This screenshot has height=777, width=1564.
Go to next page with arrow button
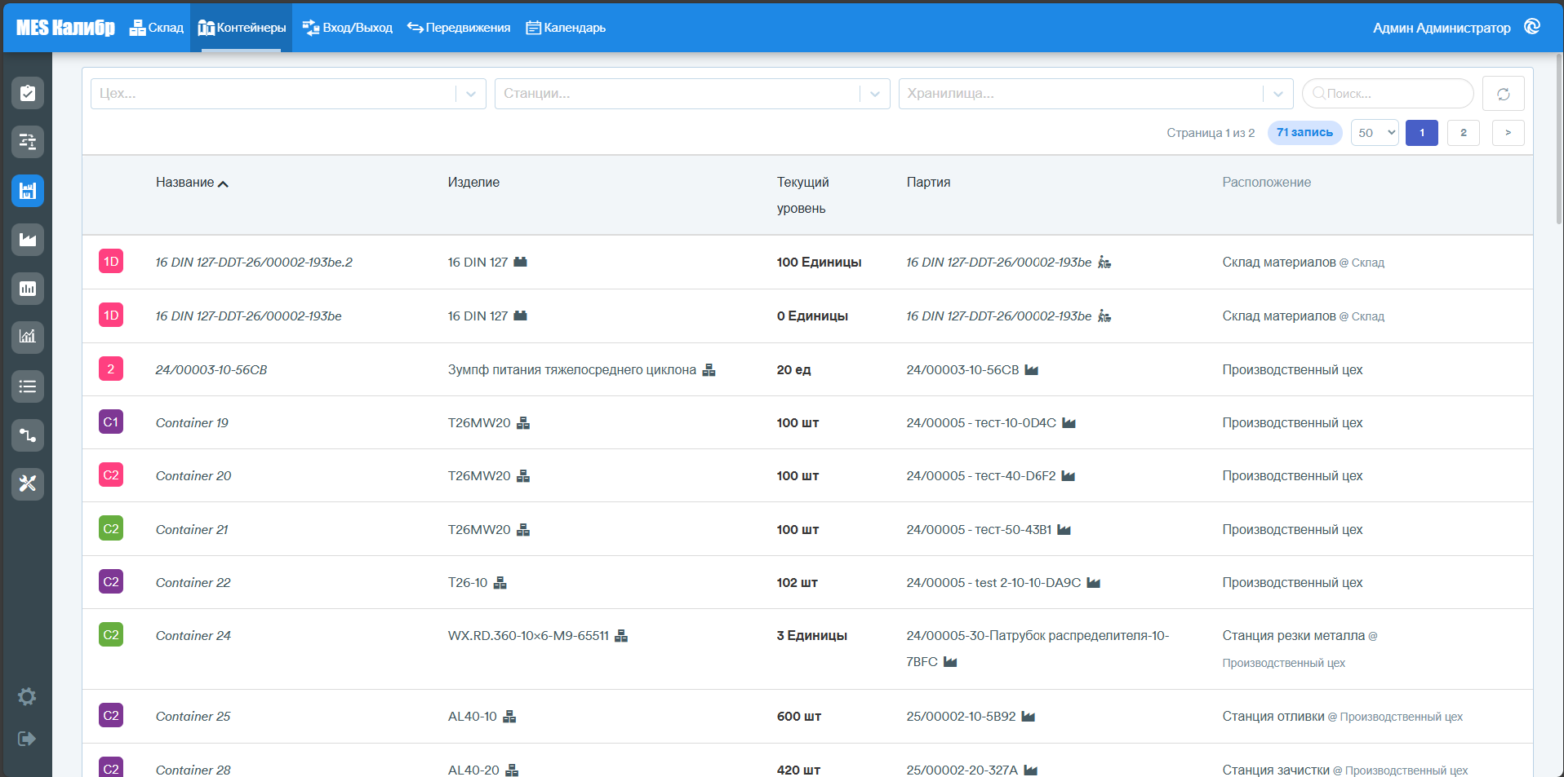[x=1508, y=133]
